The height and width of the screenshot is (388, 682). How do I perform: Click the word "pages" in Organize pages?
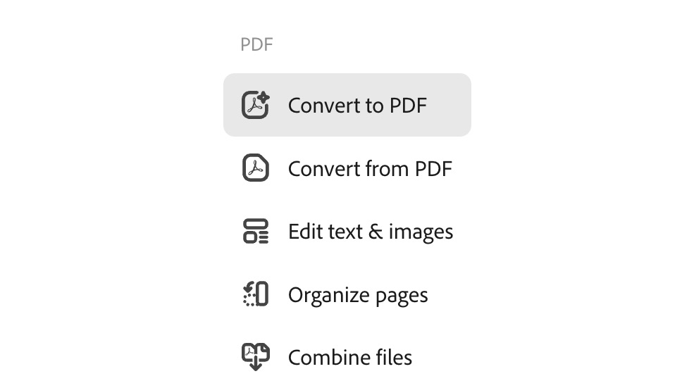click(x=402, y=296)
